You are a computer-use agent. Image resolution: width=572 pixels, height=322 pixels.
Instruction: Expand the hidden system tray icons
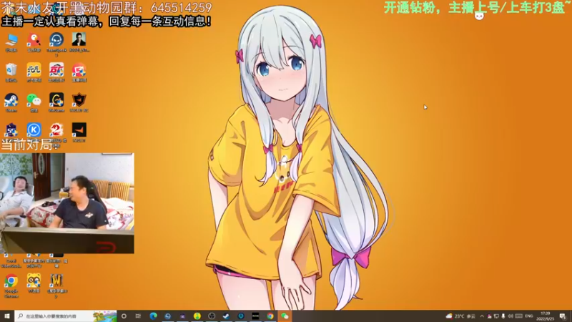tap(482, 316)
